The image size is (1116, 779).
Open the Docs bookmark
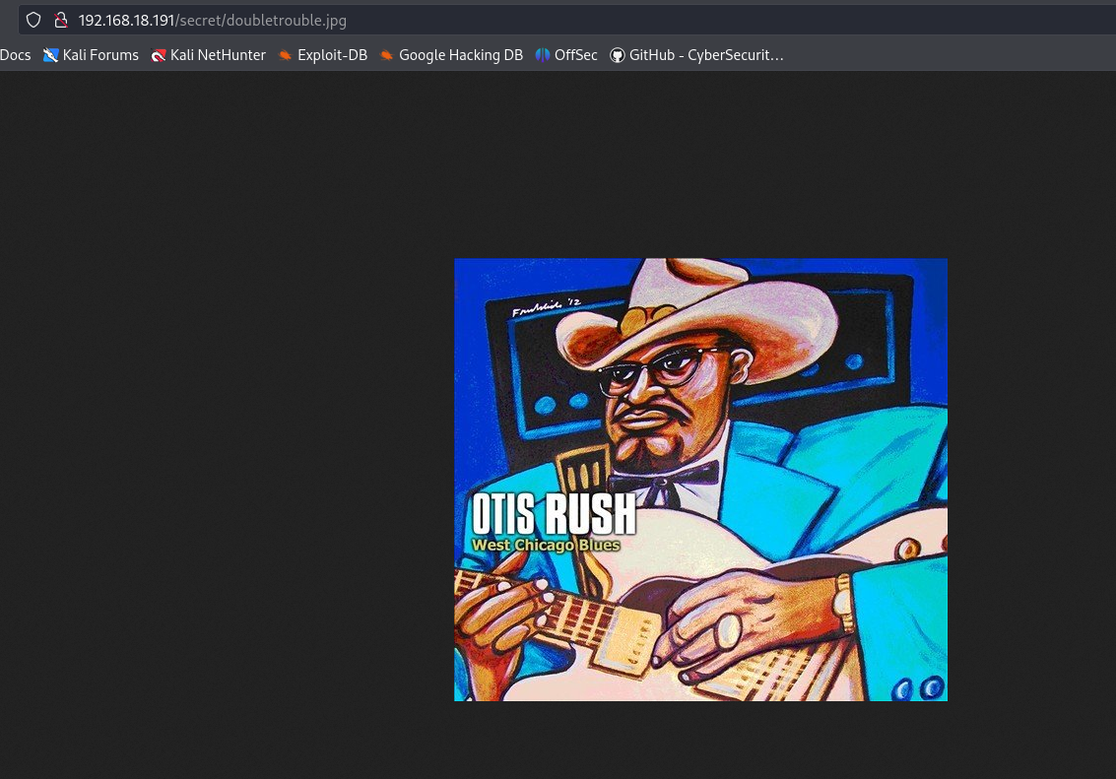(16, 55)
